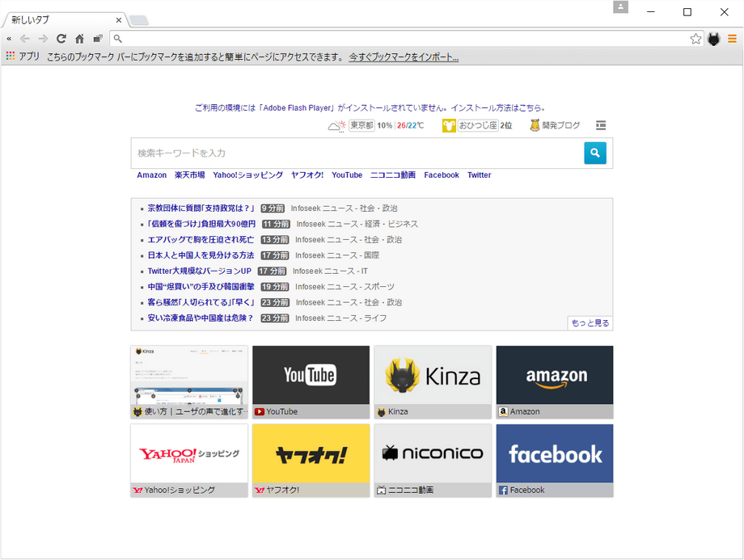The image size is (744, 560).
Task: Open the 東京都 weather location label
Action: point(362,125)
